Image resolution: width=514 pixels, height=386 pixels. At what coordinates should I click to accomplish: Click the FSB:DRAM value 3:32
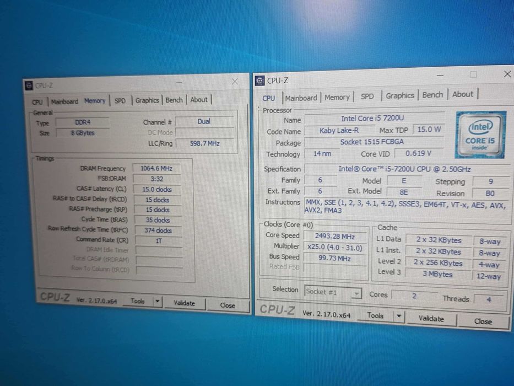coord(156,179)
